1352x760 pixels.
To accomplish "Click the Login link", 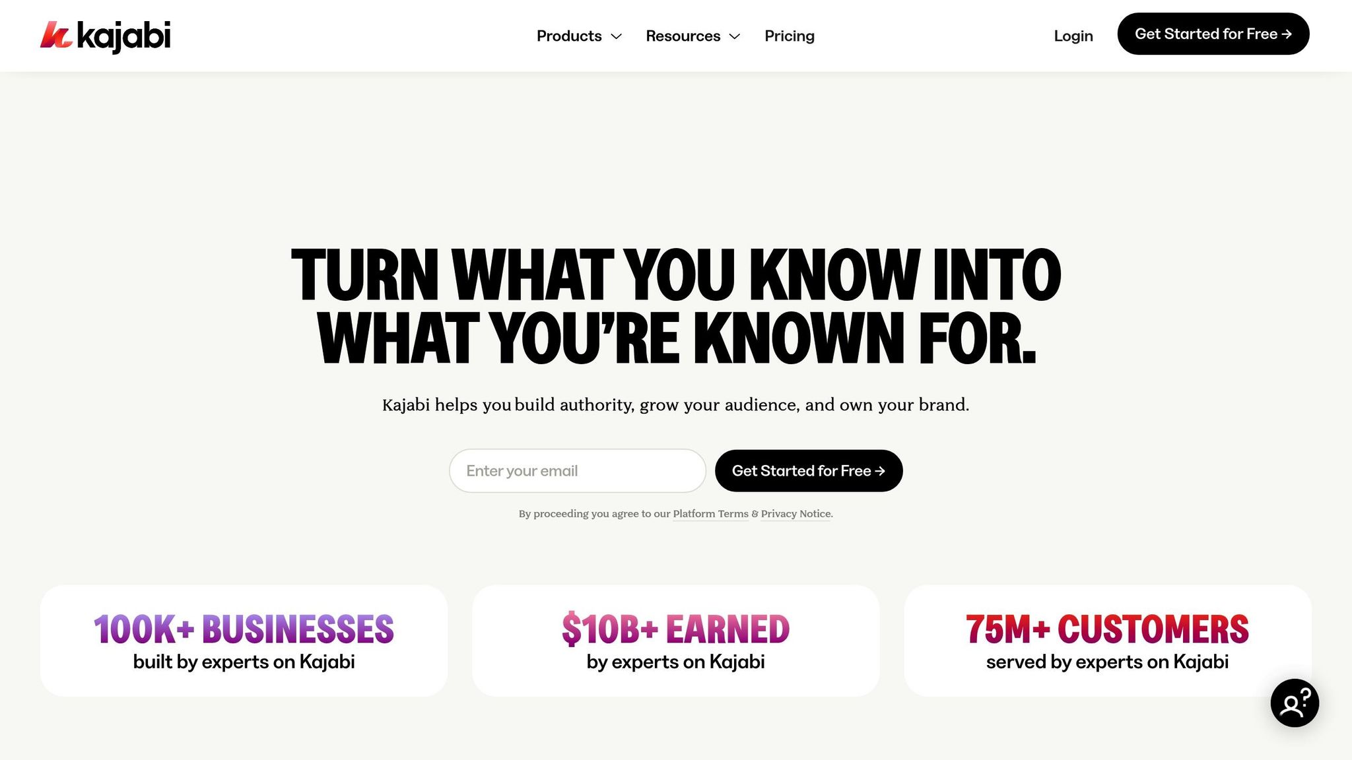I will (x=1073, y=36).
